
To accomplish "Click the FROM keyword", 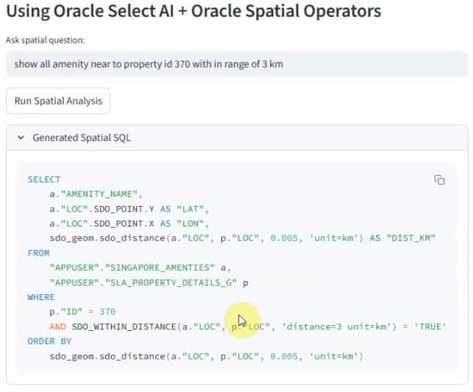I will click(x=38, y=253).
